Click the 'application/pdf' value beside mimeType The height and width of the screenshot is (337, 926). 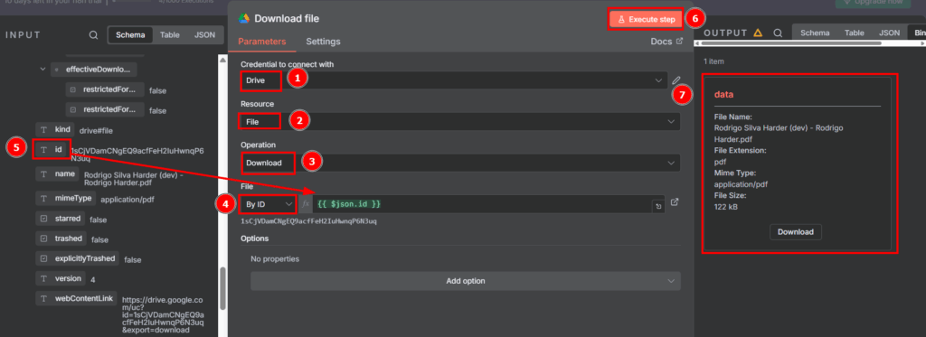(128, 200)
